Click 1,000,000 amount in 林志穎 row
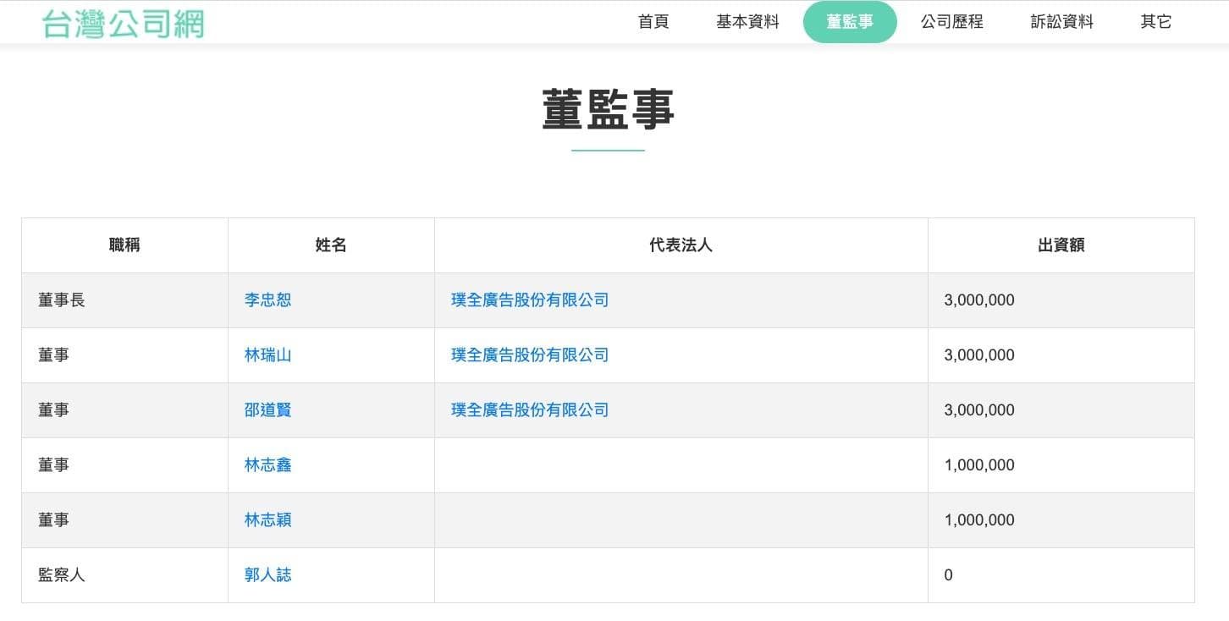 979,520
